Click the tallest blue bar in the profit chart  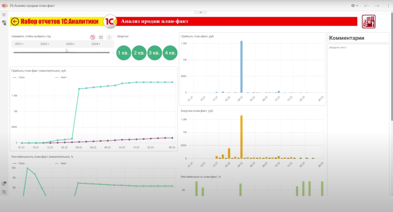(241, 67)
